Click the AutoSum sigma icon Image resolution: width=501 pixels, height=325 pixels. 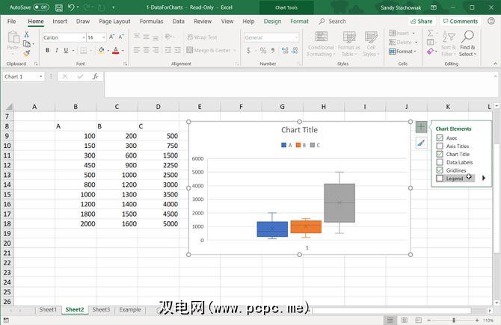coord(431,33)
